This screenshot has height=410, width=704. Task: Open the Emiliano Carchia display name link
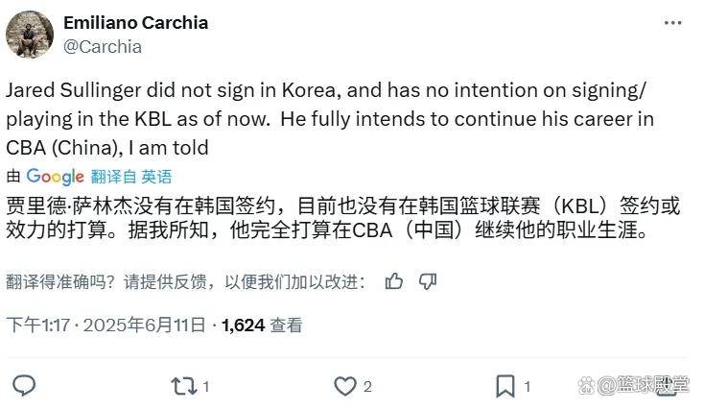tap(134, 23)
